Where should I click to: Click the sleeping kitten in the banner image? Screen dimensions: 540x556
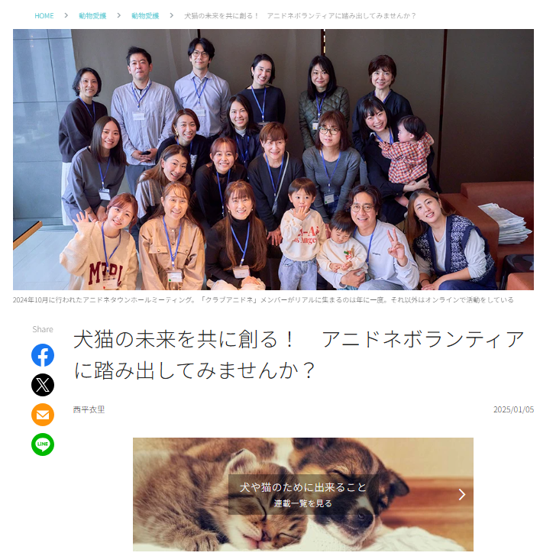point(248,507)
